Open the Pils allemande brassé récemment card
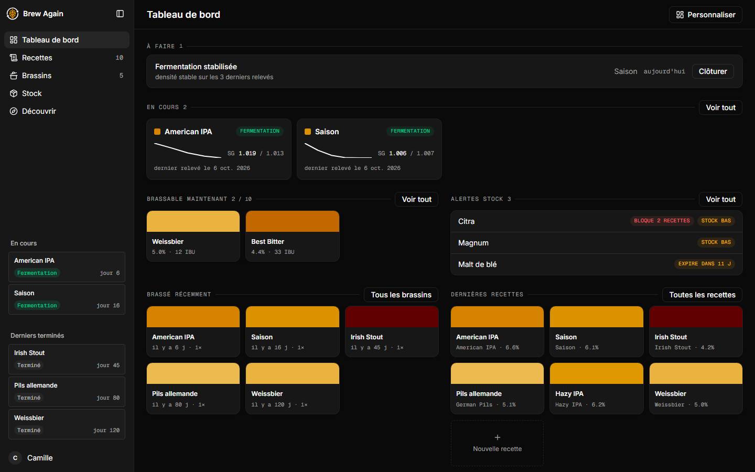Viewport: 755px width, 472px height. (x=193, y=389)
